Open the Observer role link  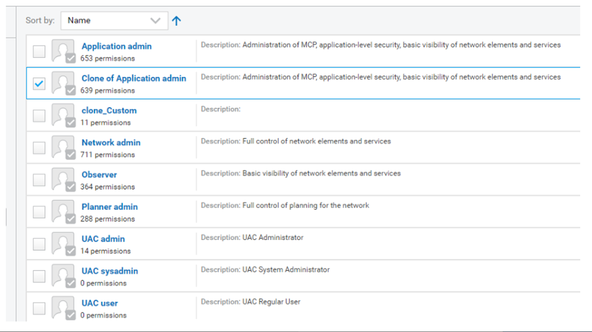pos(100,175)
